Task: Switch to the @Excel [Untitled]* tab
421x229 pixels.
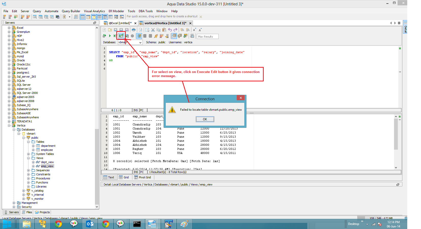Action: (x=120, y=23)
